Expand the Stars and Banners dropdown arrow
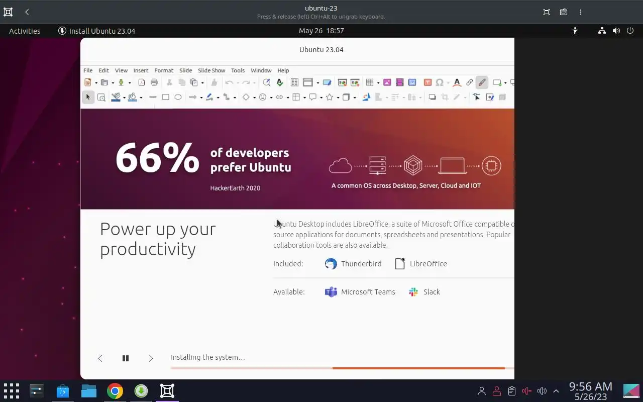This screenshot has width=643, height=402. [x=338, y=97]
